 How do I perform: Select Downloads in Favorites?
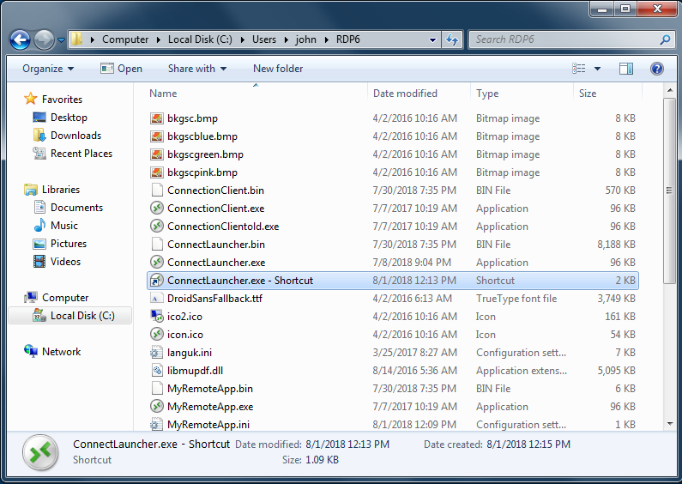[75, 136]
